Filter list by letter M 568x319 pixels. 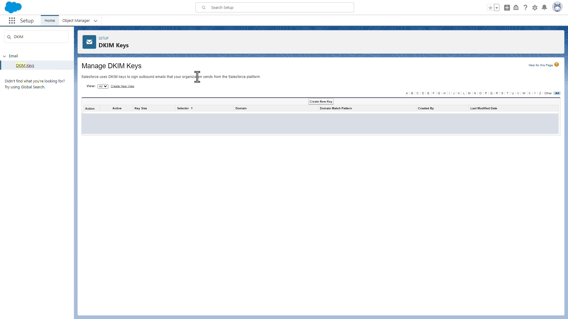(469, 93)
